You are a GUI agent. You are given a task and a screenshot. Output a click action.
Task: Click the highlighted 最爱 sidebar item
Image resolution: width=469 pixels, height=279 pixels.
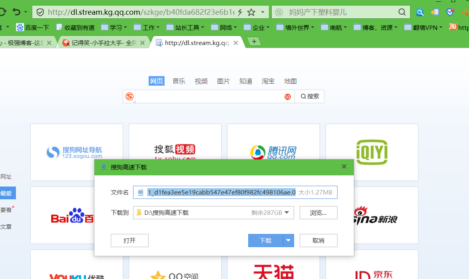coord(8,193)
